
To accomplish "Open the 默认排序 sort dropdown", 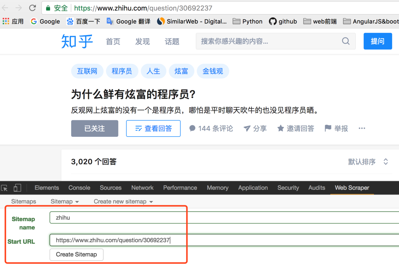I will tap(368, 162).
